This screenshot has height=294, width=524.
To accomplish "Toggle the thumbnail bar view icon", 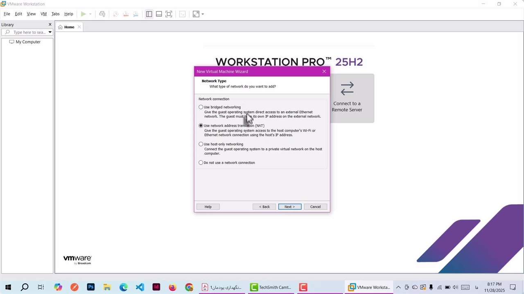I will 159,14.
